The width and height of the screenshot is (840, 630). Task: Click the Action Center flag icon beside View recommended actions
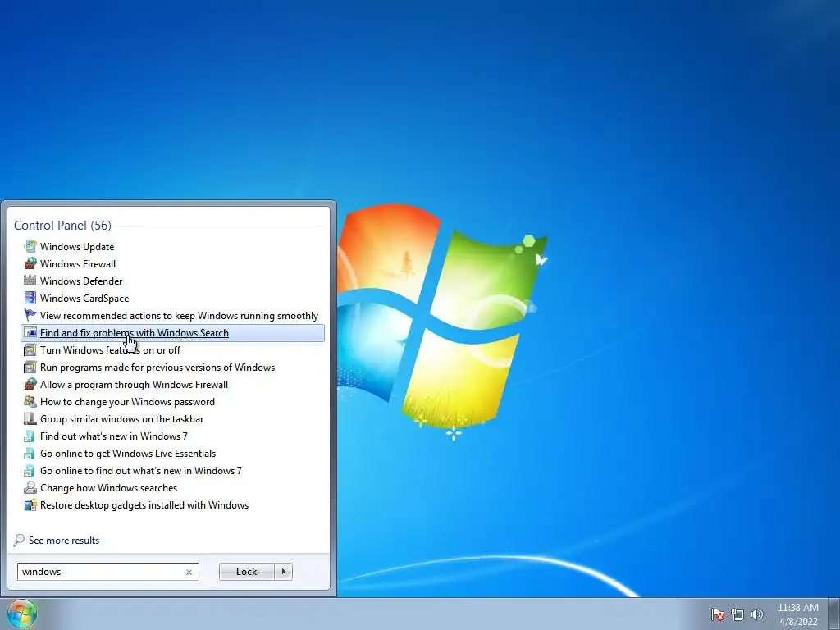(30, 315)
